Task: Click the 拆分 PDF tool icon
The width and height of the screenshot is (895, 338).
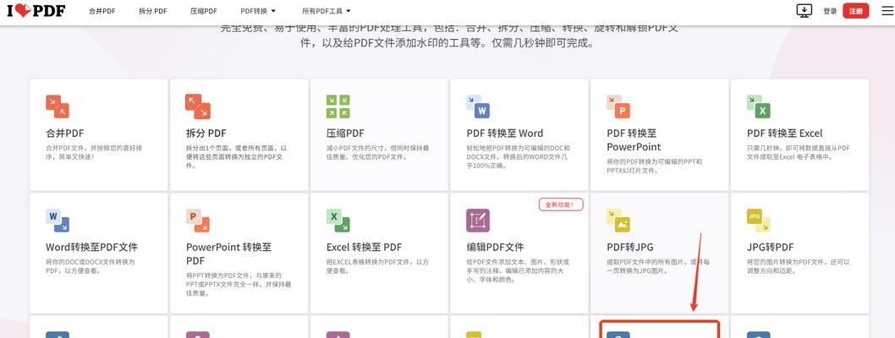Action: pyautogui.click(x=198, y=106)
